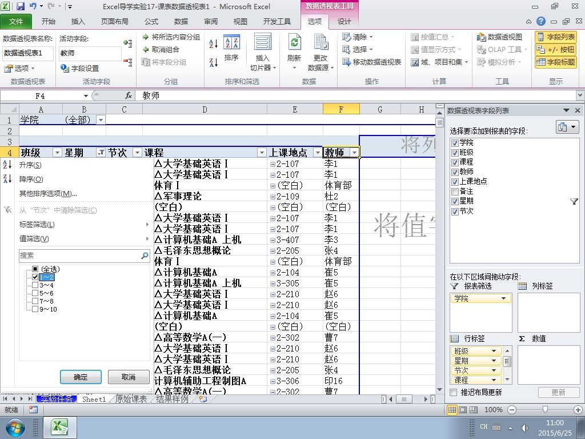The height and width of the screenshot is (439, 585).
Task: Uncheck the 学院 field checkbox
Action: [455, 142]
